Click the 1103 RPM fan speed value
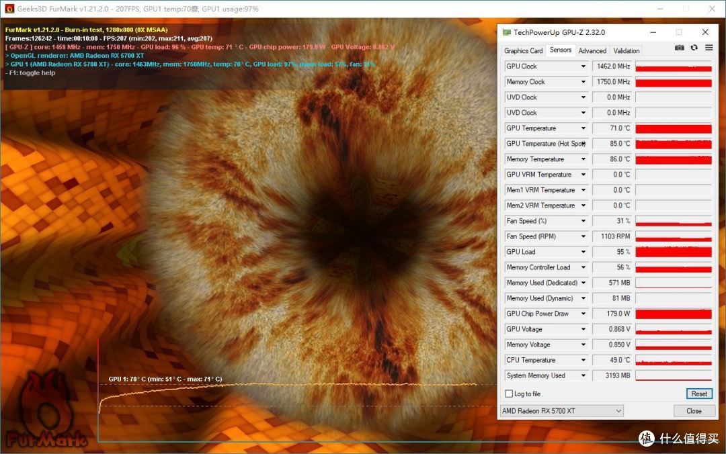 click(612, 236)
